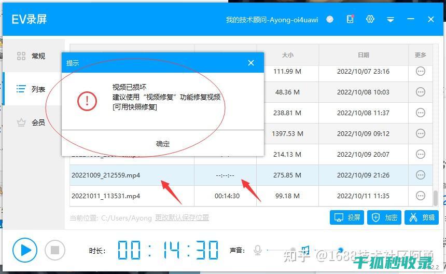Confirm the dialog with 确定
Screen dimensions: 446x274
click(163, 144)
